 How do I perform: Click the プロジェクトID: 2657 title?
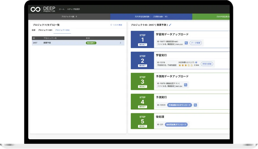pyautogui.click(x=149, y=25)
